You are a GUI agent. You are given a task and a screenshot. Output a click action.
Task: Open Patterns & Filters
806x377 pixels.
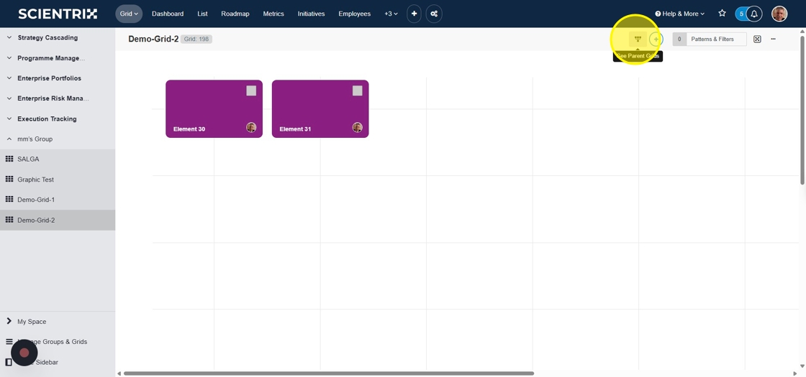(712, 39)
